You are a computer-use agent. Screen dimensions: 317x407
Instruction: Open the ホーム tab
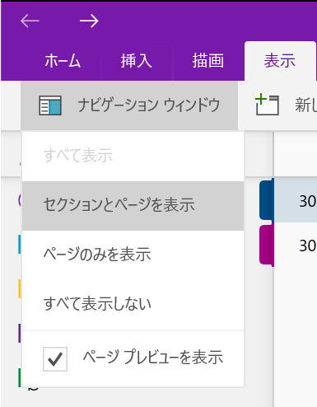tap(63, 61)
